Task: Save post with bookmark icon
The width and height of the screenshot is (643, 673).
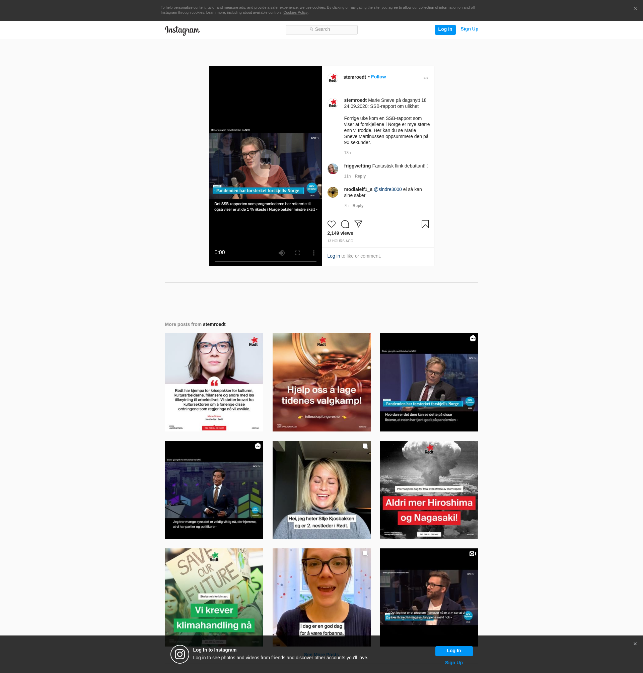Action: tap(425, 224)
